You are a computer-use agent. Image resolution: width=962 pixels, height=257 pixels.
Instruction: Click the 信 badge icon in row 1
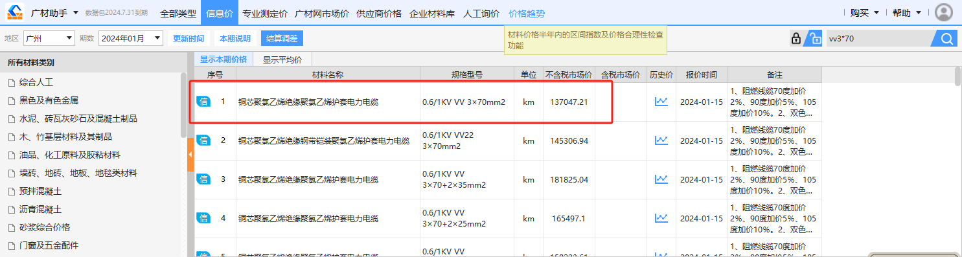coord(203,102)
